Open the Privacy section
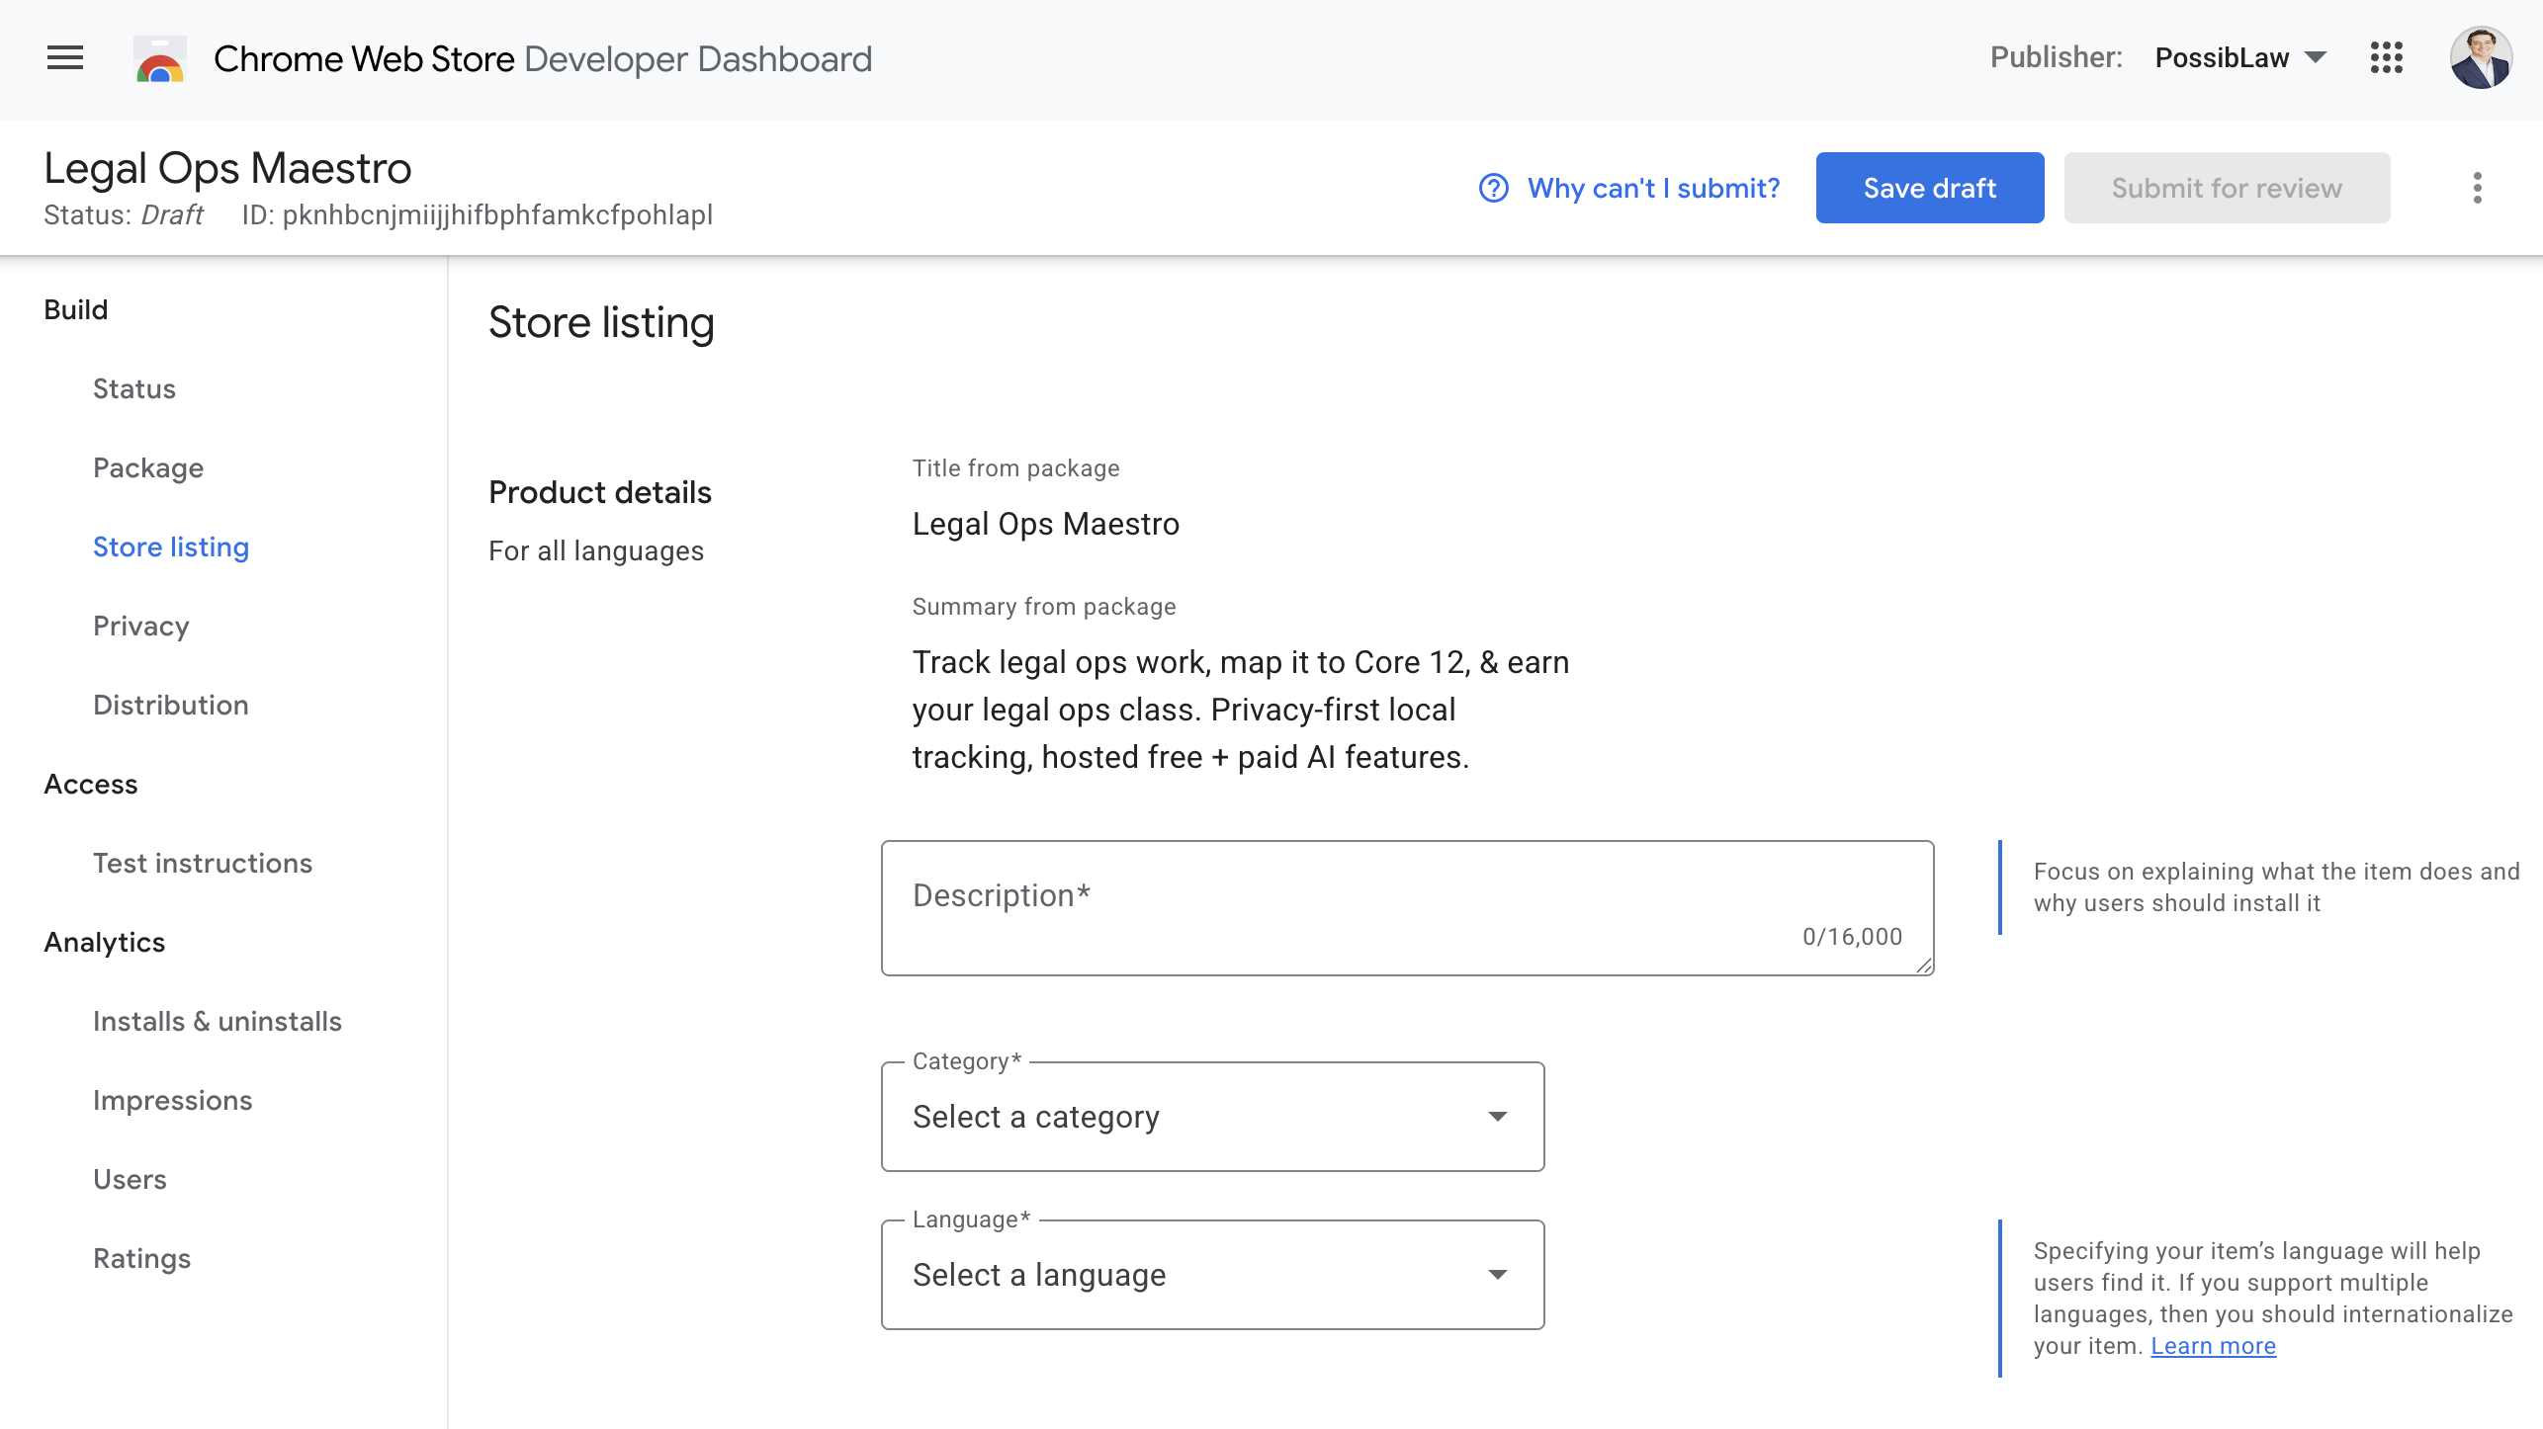This screenshot has width=2543, height=1429. coord(141,626)
